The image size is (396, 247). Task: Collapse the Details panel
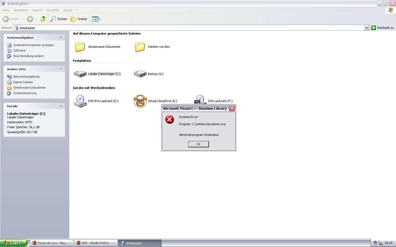click(61, 106)
